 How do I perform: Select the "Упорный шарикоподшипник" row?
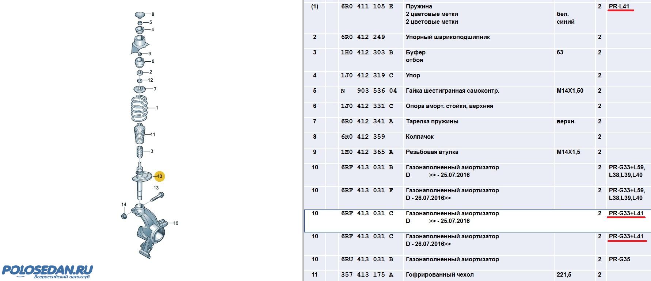(448, 37)
